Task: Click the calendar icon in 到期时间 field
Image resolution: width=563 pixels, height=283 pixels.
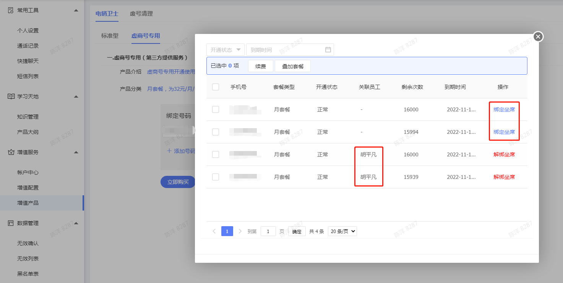Action: 328,50
